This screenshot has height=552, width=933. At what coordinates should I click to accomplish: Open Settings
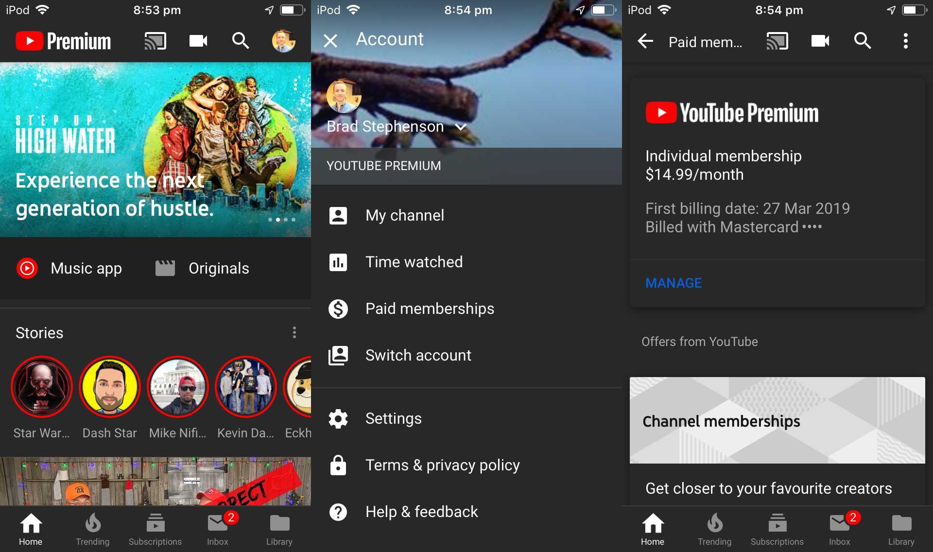466,418
